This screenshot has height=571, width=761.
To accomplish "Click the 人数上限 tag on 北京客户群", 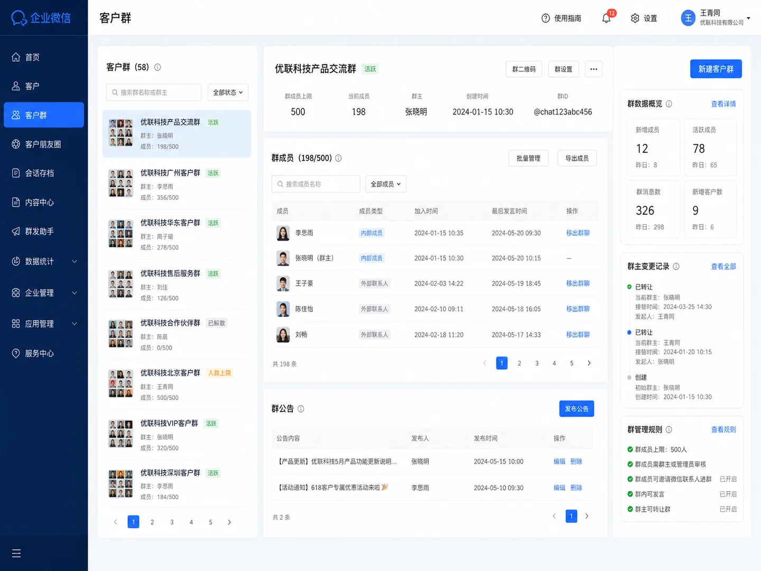I will coord(219,373).
